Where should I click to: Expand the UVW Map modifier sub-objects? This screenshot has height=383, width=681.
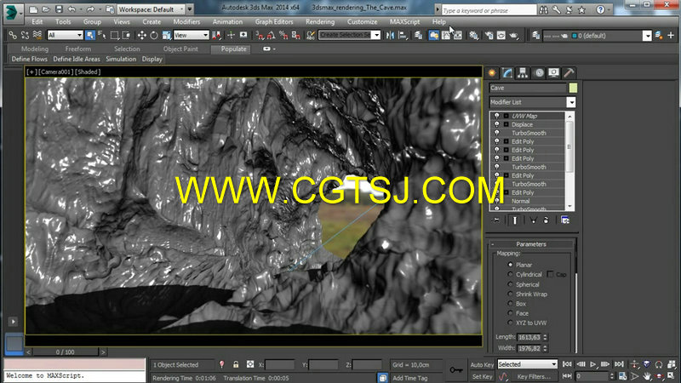coord(506,116)
